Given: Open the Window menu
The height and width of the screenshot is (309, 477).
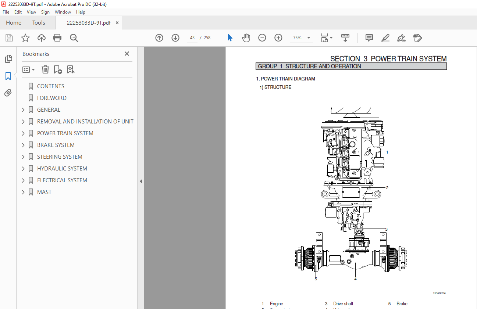Looking at the screenshot, I should pos(63,12).
